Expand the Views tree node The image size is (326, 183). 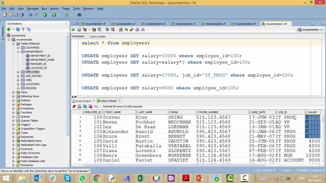pyautogui.click(x=13, y=92)
